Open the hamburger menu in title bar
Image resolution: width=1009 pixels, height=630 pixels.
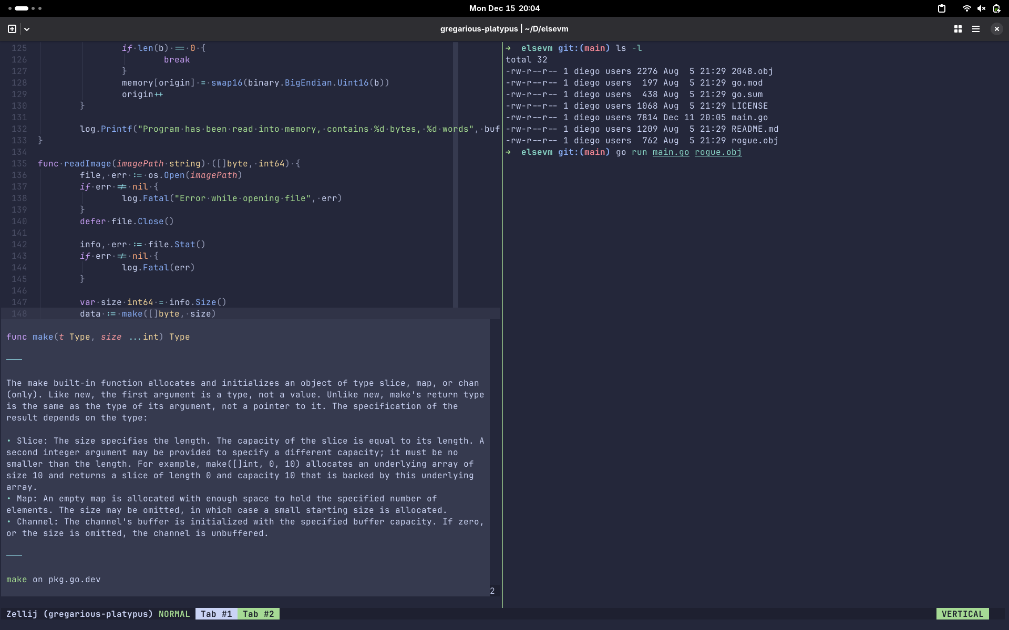[976, 29]
